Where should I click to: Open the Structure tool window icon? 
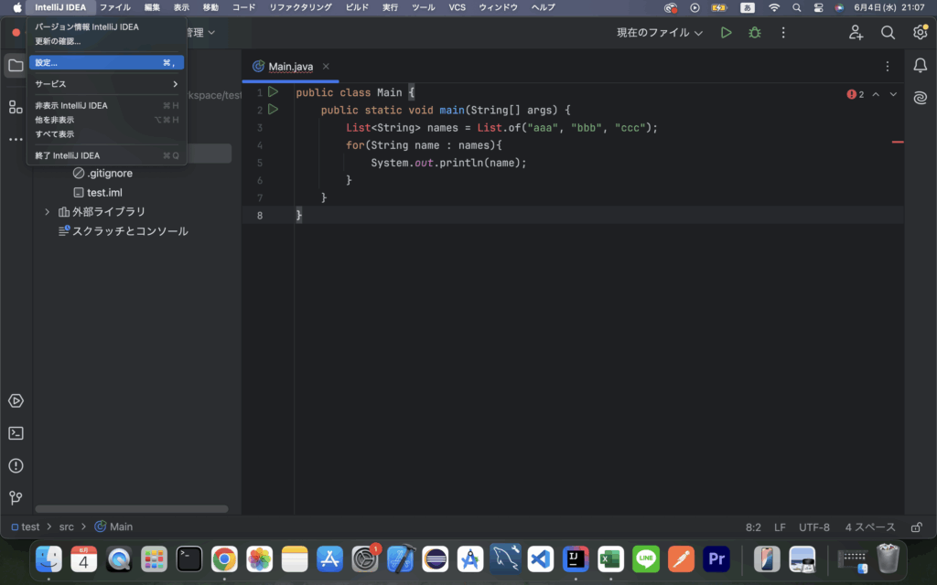tap(16, 107)
